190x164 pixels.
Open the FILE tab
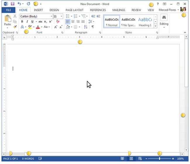pos(8,10)
